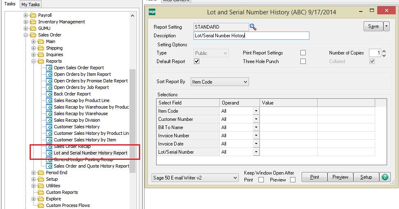Click the Print button
The width and height of the screenshot is (399, 209).
coord(314,177)
